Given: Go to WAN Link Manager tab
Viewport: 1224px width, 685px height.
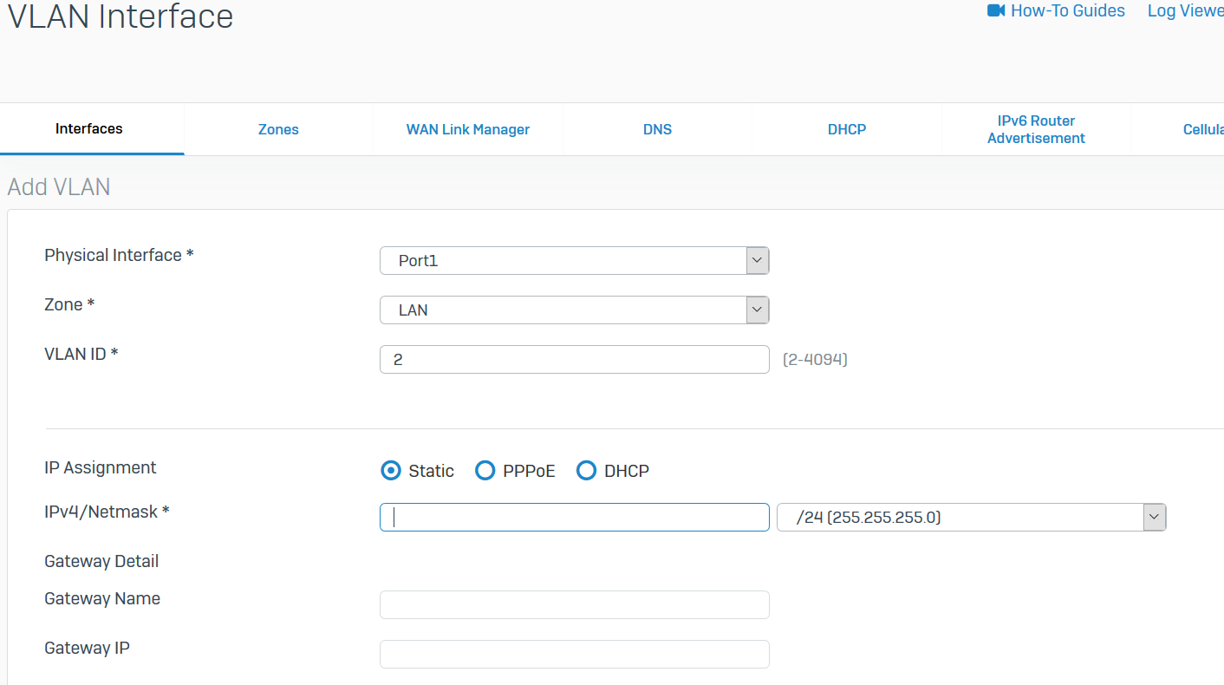Looking at the screenshot, I should [x=468, y=129].
